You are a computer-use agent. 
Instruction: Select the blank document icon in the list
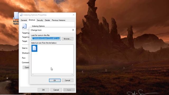point(35,48)
